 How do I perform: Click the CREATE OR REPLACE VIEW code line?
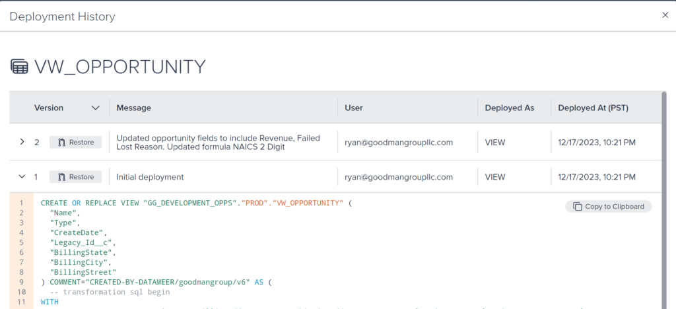click(x=196, y=203)
